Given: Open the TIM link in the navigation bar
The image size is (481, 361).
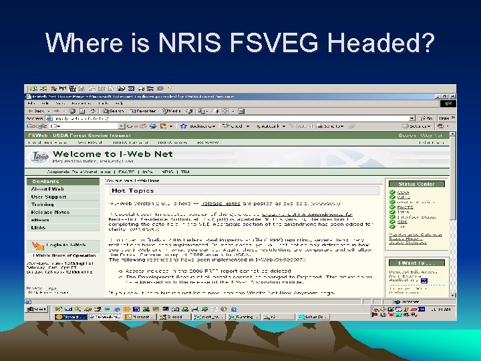Looking at the screenshot, I should click(x=185, y=172).
